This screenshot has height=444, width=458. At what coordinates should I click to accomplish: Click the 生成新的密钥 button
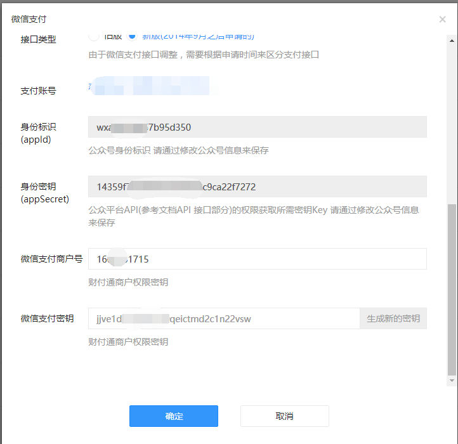pyautogui.click(x=393, y=318)
